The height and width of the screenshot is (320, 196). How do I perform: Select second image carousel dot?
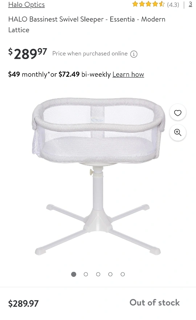[x=86, y=274]
